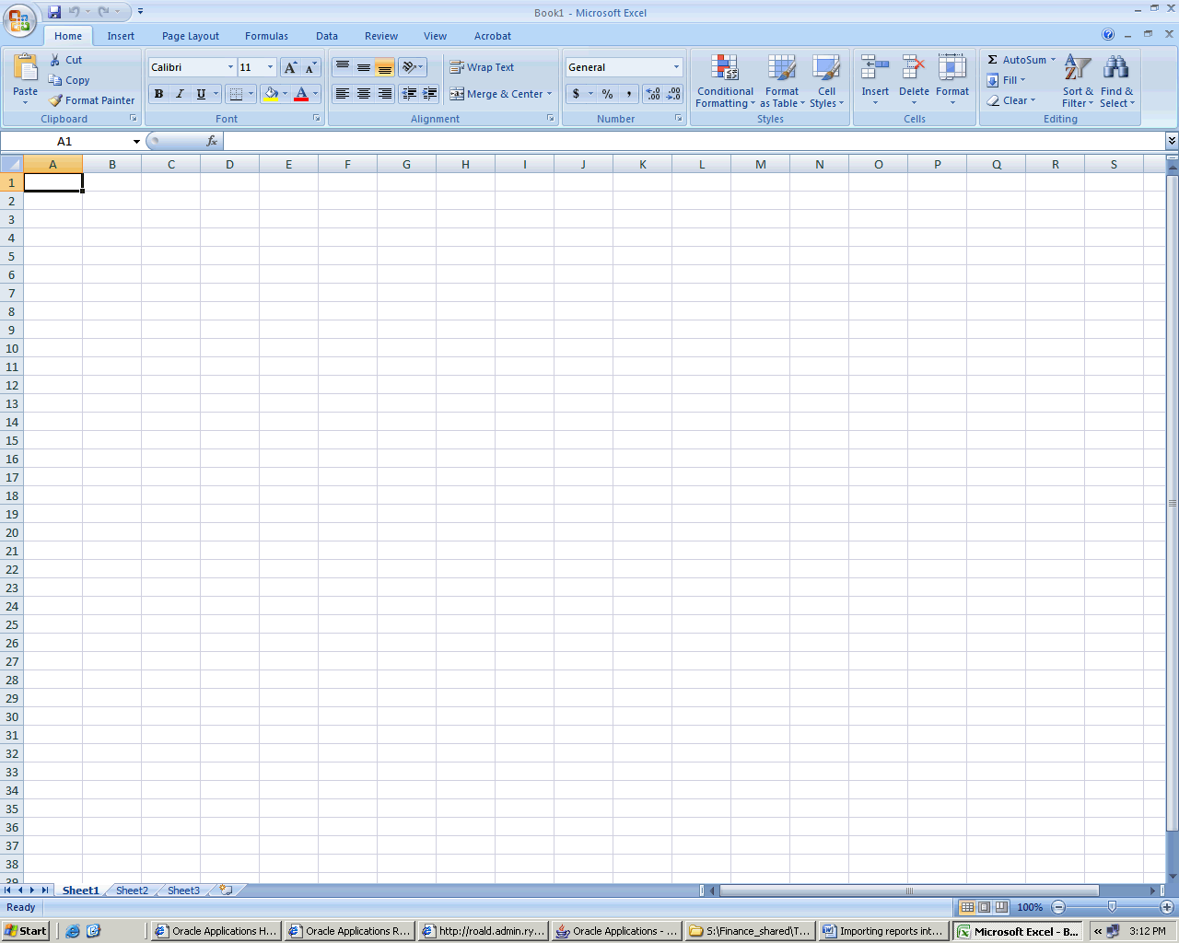This screenshot has height=943, width=1179.
Task: Click the Paste clipboard icon
Action: (x=26, y=69)
